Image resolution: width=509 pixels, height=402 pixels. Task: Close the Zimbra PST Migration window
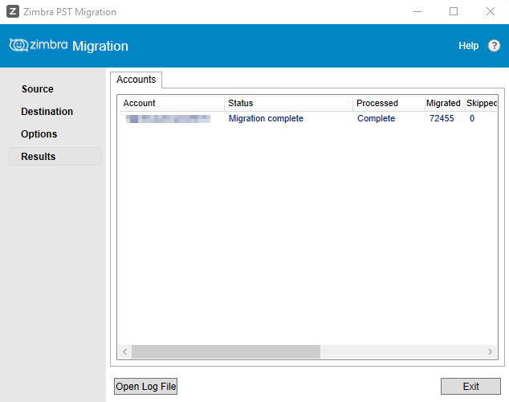click(x=491, y=12)
